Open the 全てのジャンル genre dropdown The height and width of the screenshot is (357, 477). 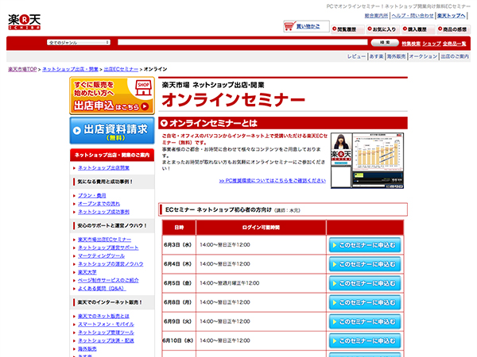79,43
